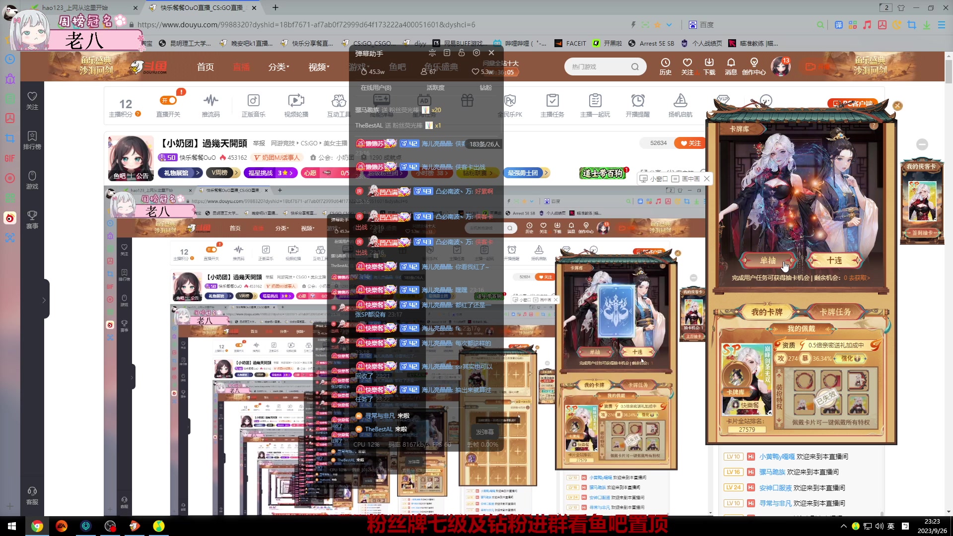Expand the 礼物展馆 gift gallery pill
The width and height of the screenshot is (953, 536).
180,173
